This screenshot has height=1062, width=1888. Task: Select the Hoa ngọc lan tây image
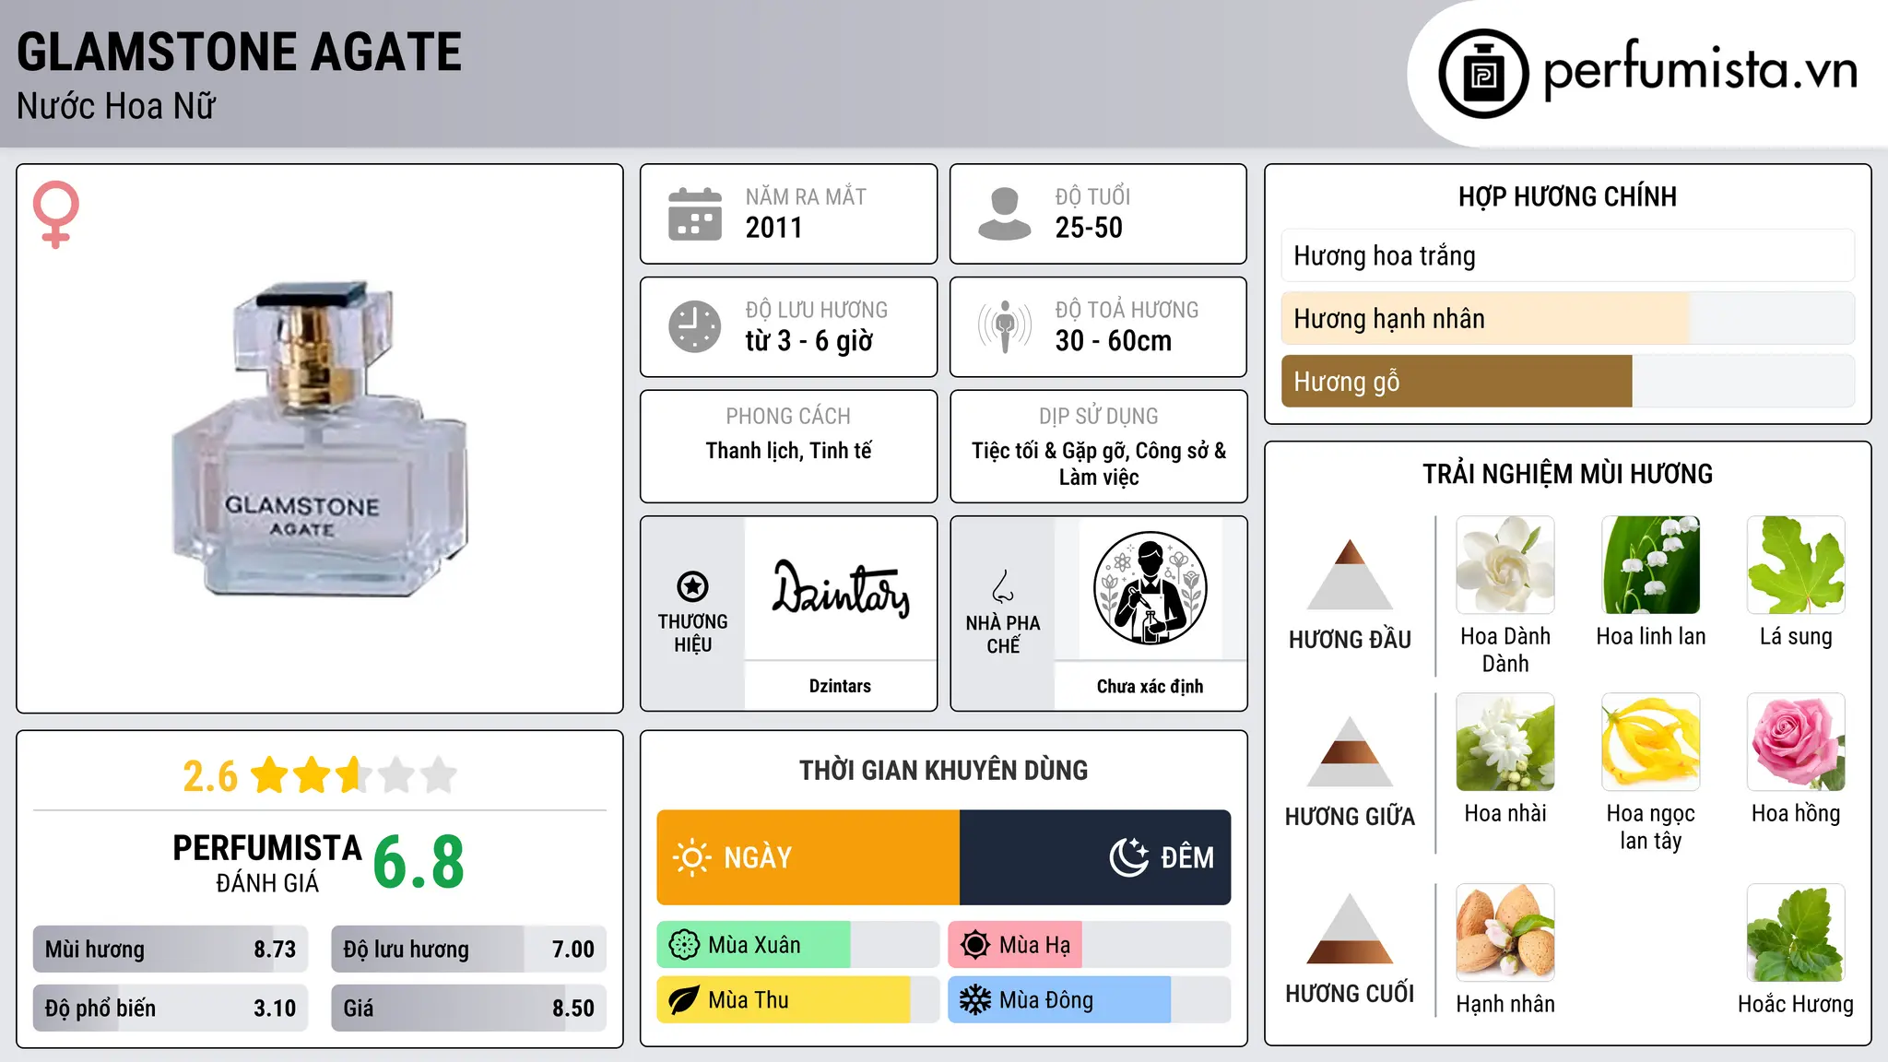pos(1651,742)
